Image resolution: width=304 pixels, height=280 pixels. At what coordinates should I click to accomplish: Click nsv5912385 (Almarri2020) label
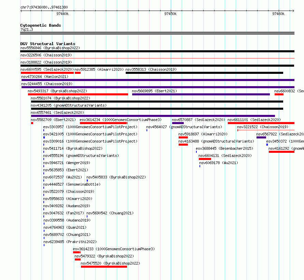(x=99, y=69)
